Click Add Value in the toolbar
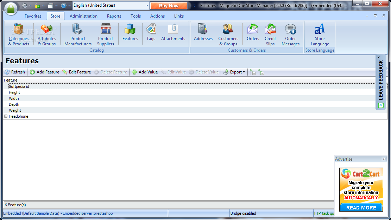Viewport: 391px width, 220px height. click(145, 72)
